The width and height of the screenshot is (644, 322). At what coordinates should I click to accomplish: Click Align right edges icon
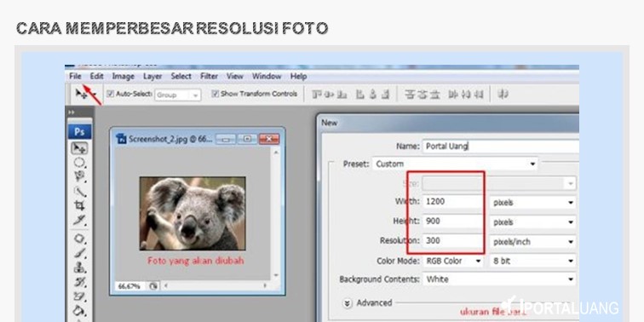pos(385,95)
